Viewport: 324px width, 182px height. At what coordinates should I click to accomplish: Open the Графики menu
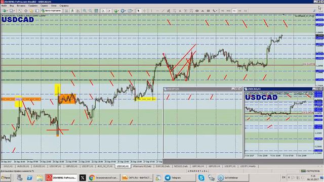pyautogui.click(x=33, y=6)
